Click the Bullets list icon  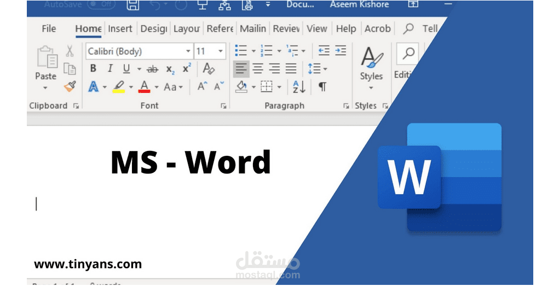[241, 51]
